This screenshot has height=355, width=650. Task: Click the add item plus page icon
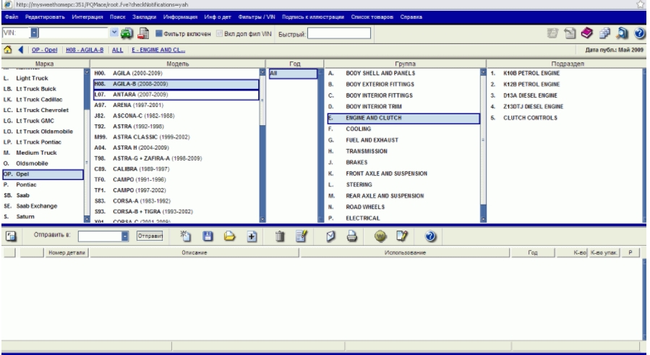[252, 236]
